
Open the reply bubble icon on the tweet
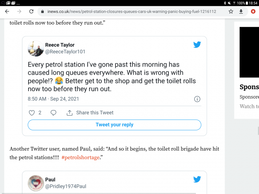(x=53, y=113)
